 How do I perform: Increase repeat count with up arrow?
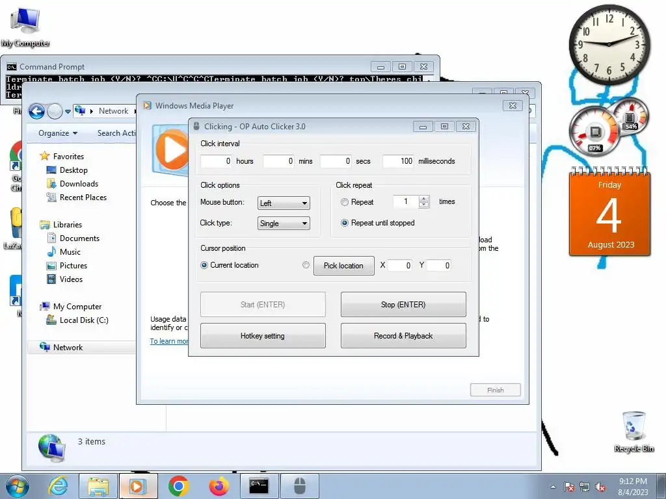click(x=423, y=199)
